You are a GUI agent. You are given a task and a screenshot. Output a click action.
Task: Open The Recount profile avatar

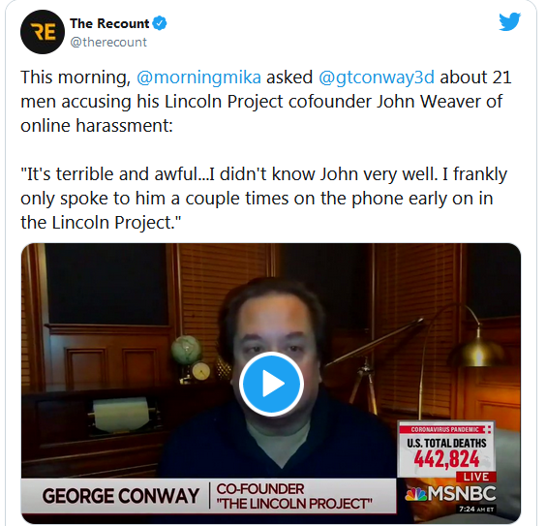tap(43, 32)
